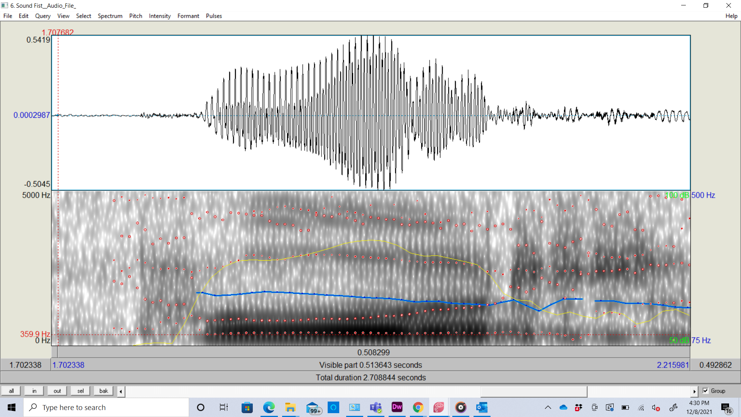Toggle the Group checkbox

pyautogui.click(x=705, y=391)
